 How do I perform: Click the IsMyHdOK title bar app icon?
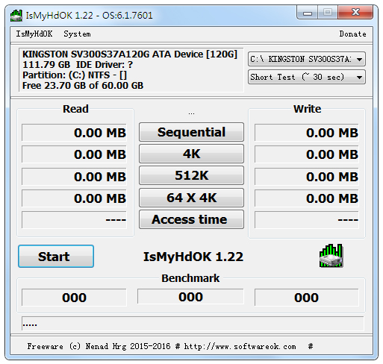click(x=16, y=16)
